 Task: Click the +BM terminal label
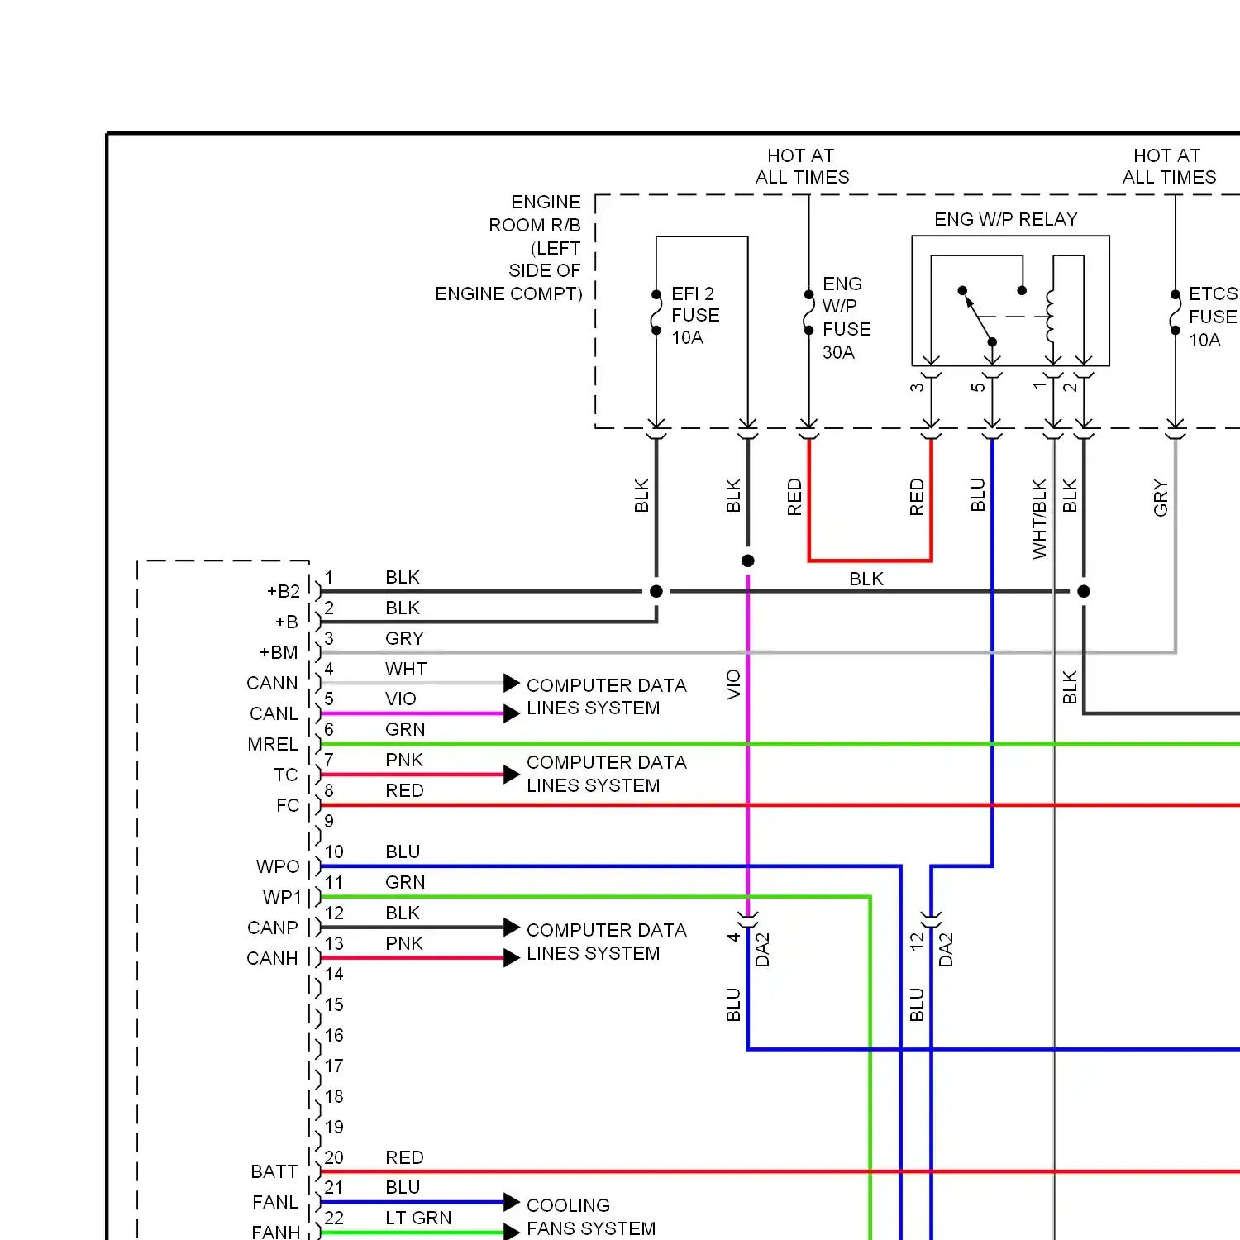click(x=279, y=652)
